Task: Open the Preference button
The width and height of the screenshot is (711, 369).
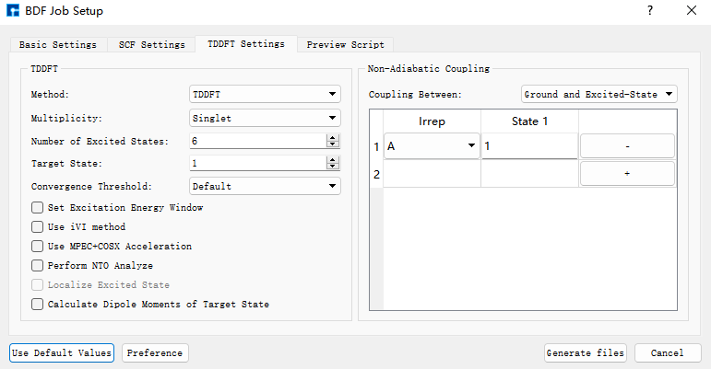Action: [155, 352]
